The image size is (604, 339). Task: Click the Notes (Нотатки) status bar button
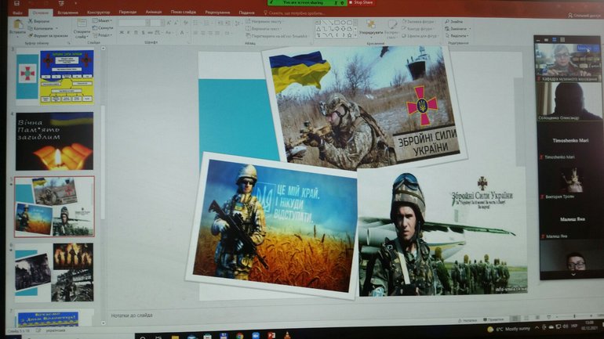pos(468,320)
